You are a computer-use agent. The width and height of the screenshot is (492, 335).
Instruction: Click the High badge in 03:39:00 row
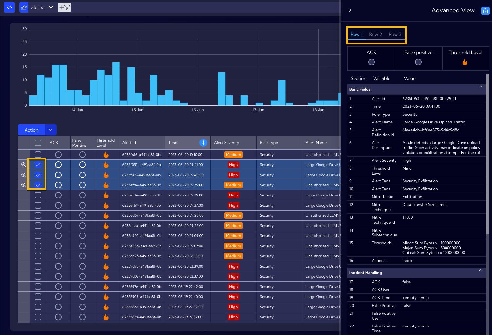pyautogui.click(x=233, y=266)
